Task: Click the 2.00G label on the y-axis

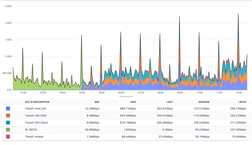Action: tap(8, 23)
